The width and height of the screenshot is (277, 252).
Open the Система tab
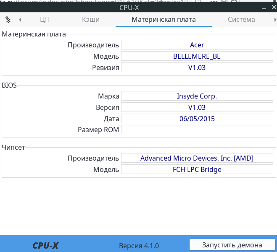click(x=241, y=20)
